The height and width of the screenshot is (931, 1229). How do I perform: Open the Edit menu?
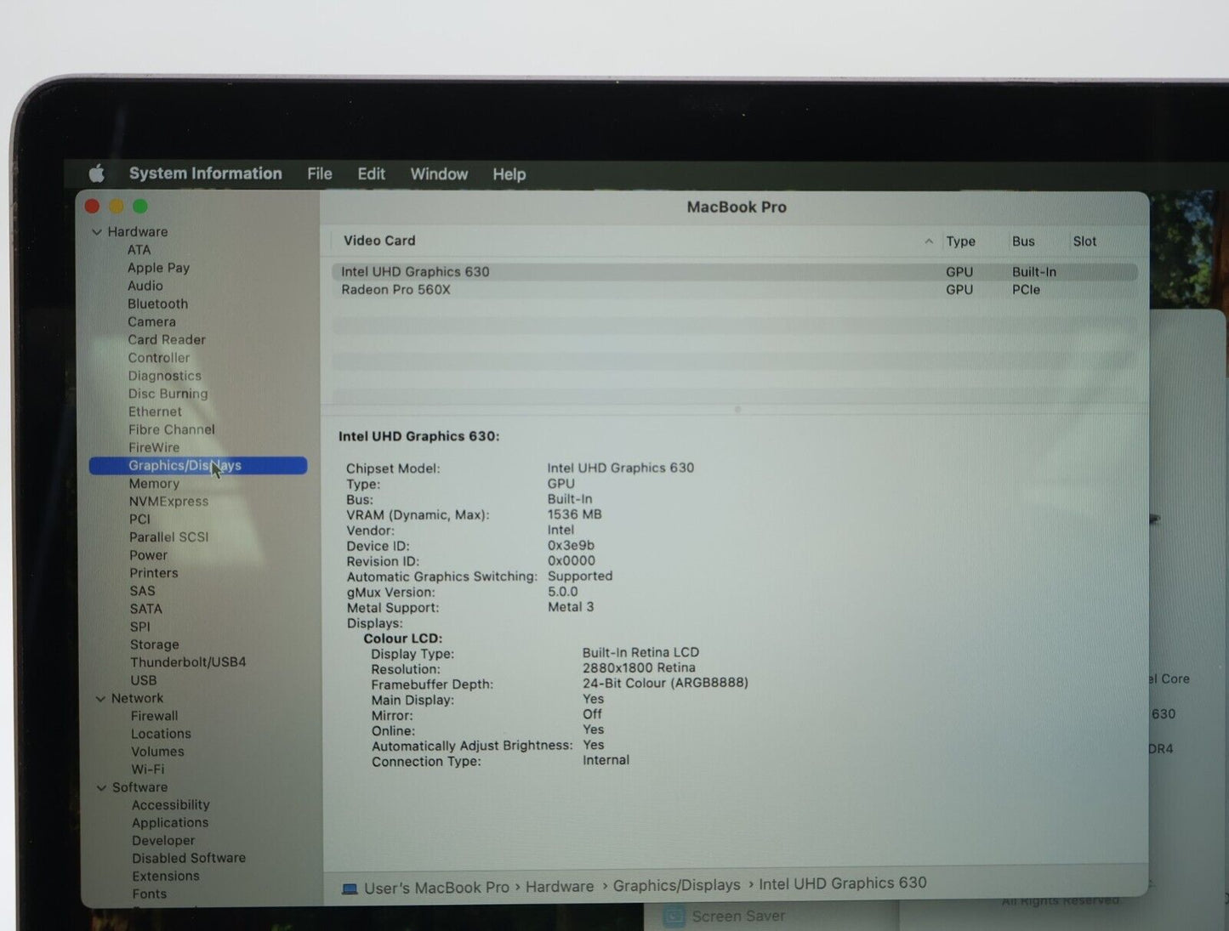tap(371, 174)
